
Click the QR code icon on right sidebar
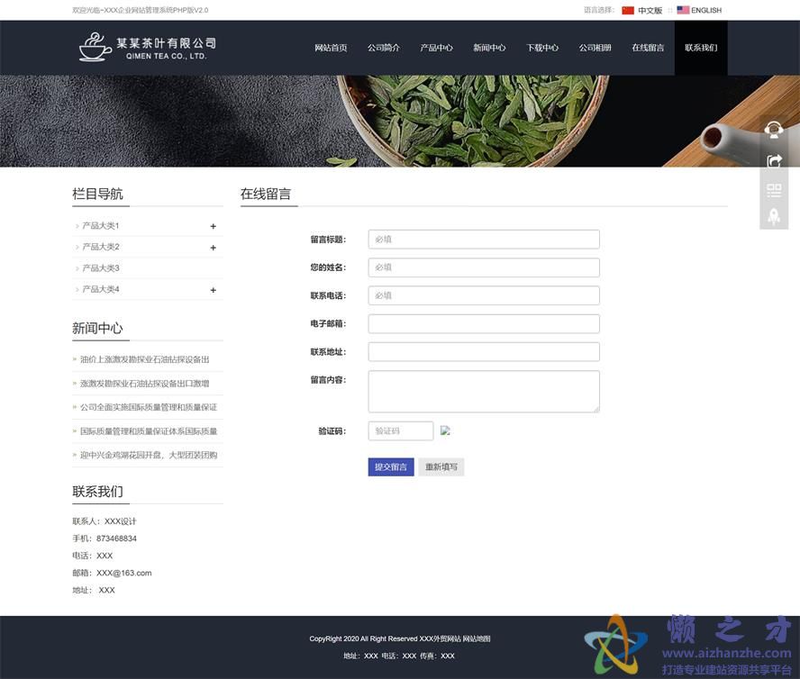click(774, 190)
